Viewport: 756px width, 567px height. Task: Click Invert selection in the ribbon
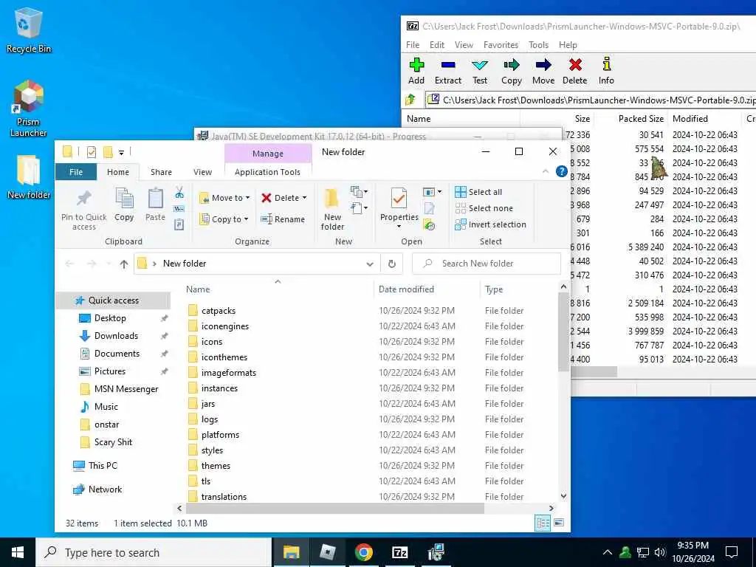pyautogui.click(x=490, y=224)
